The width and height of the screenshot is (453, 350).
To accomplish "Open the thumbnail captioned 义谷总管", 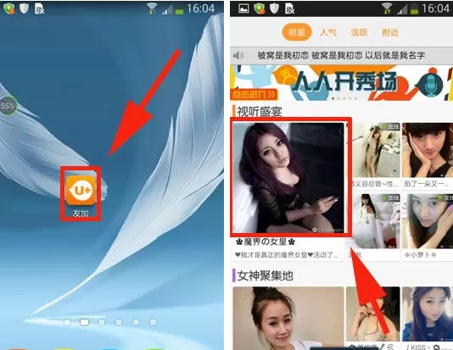I will pos(373,150).
